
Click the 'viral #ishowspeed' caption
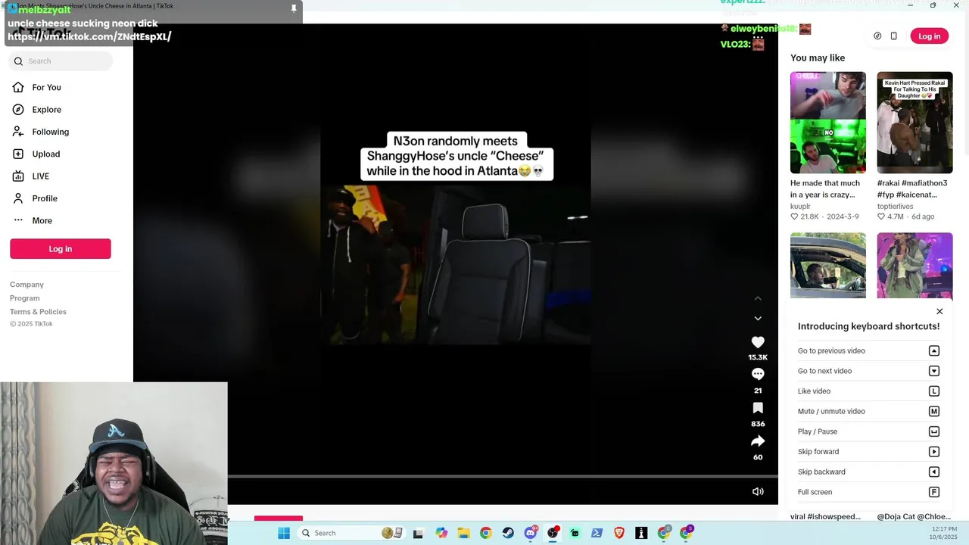(825, 516)
